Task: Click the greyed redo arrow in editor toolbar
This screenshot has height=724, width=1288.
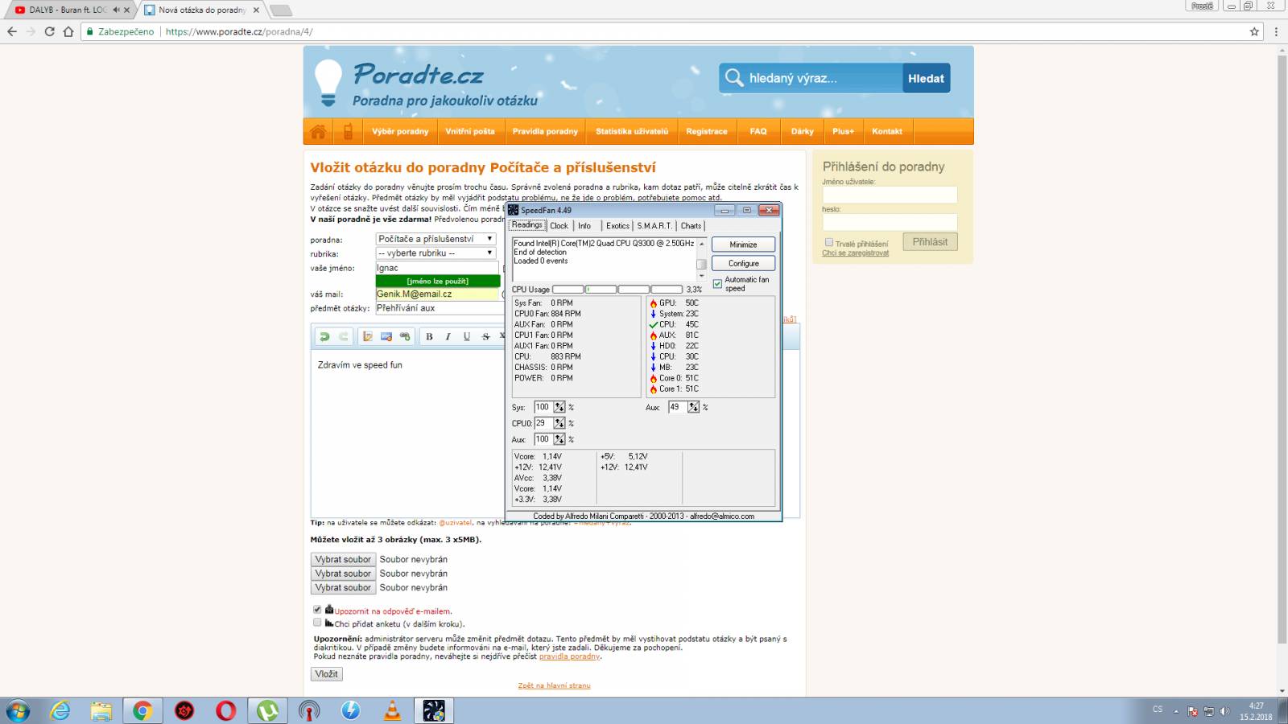Action: [x=344, y=336]
